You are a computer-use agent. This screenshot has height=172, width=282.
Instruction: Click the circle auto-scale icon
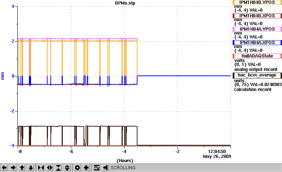(x=77, y=168)
